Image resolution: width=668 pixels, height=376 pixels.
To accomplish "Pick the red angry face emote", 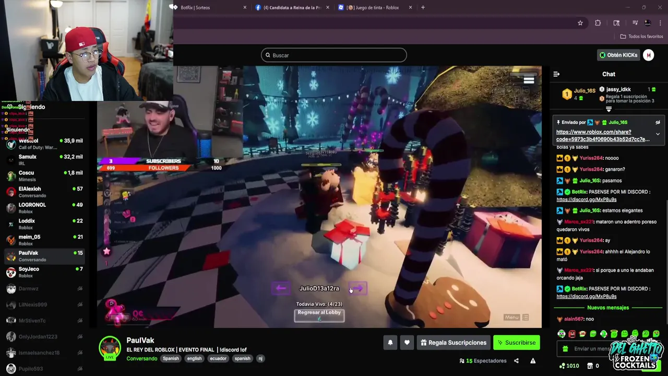I will pyautogui.click(x=572, y=334).
